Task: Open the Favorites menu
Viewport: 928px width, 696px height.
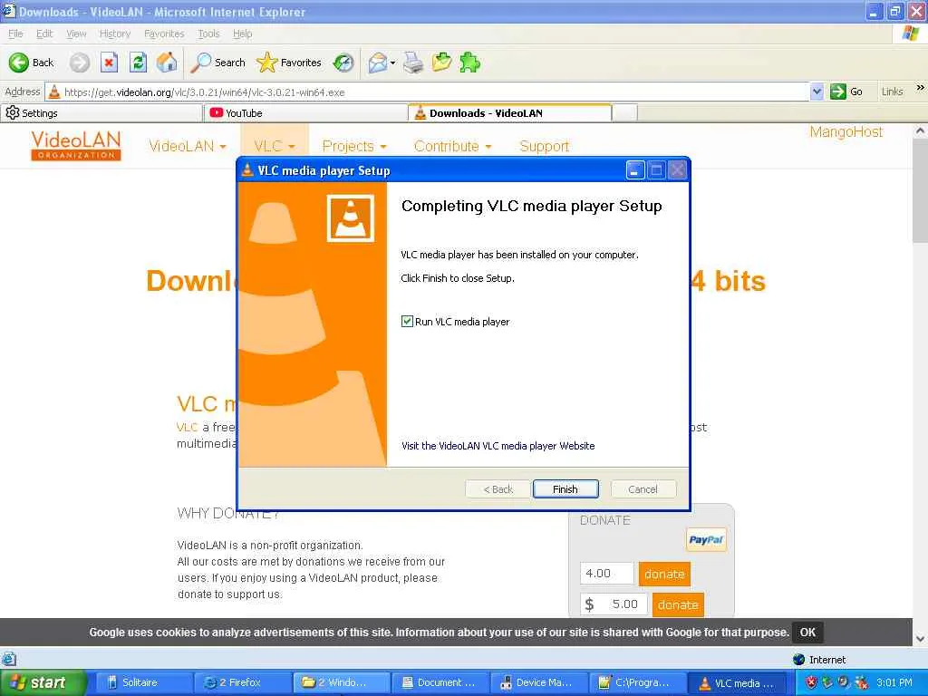Action: [164, 34]
